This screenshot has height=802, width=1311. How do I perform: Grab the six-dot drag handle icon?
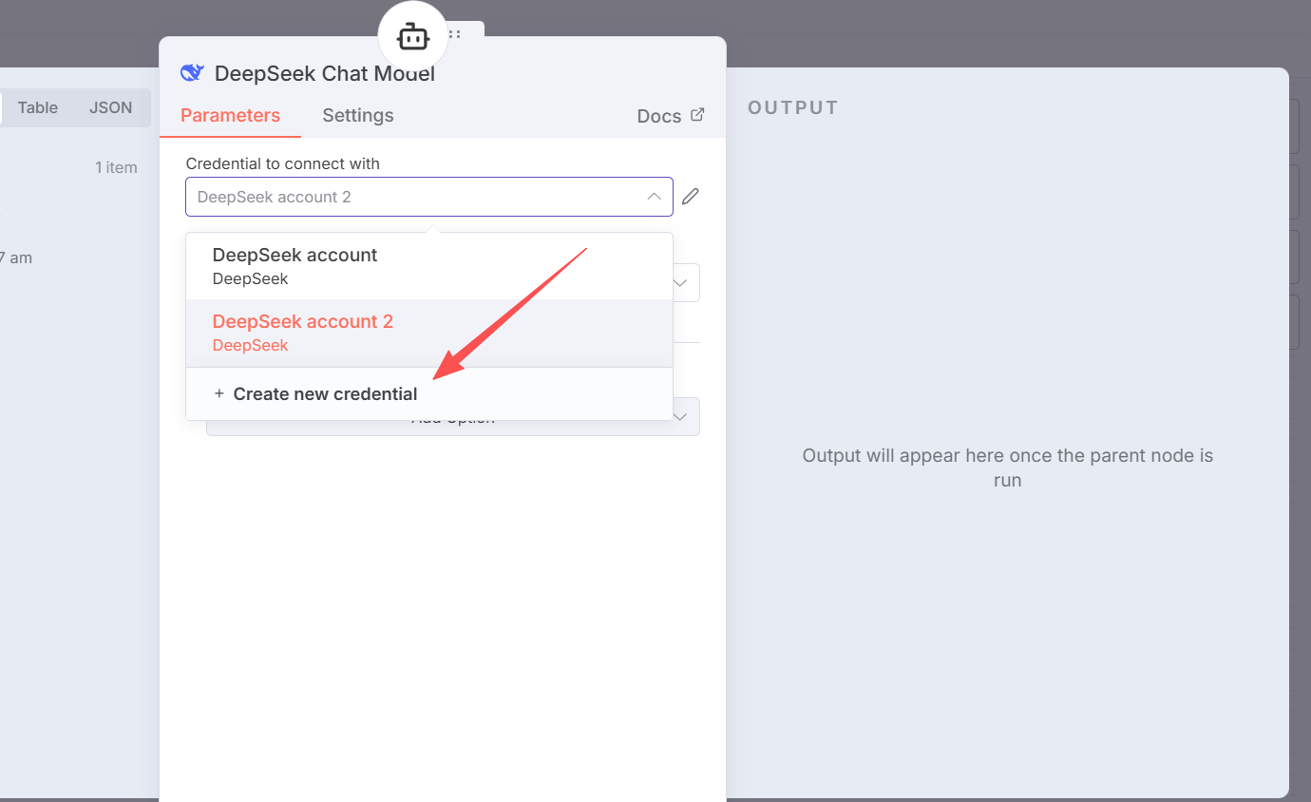point(455,34)
